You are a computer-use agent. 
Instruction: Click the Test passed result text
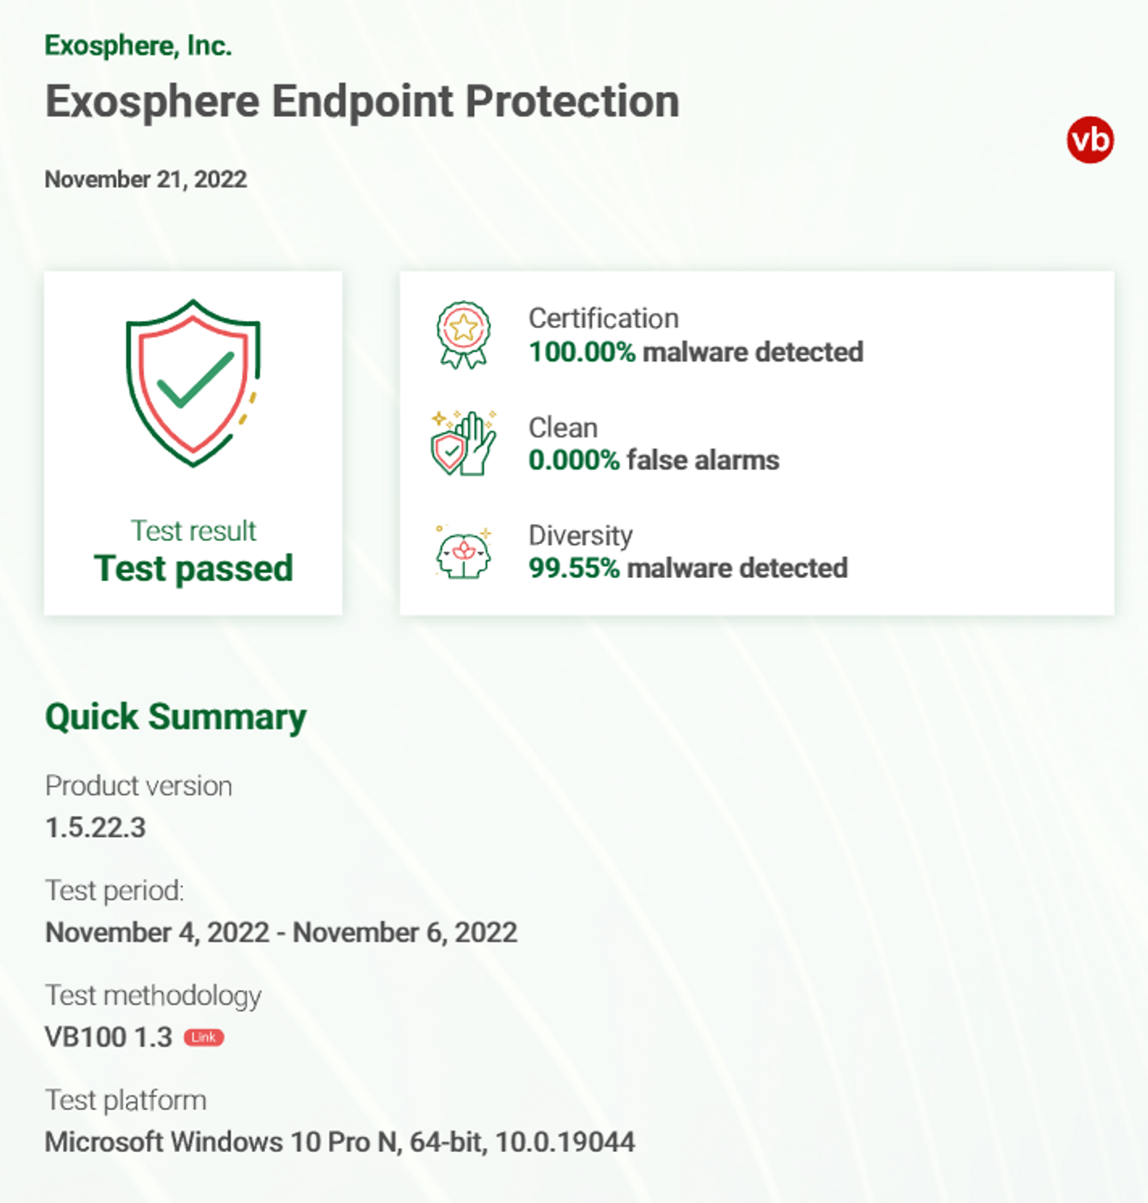click(193, 568)
